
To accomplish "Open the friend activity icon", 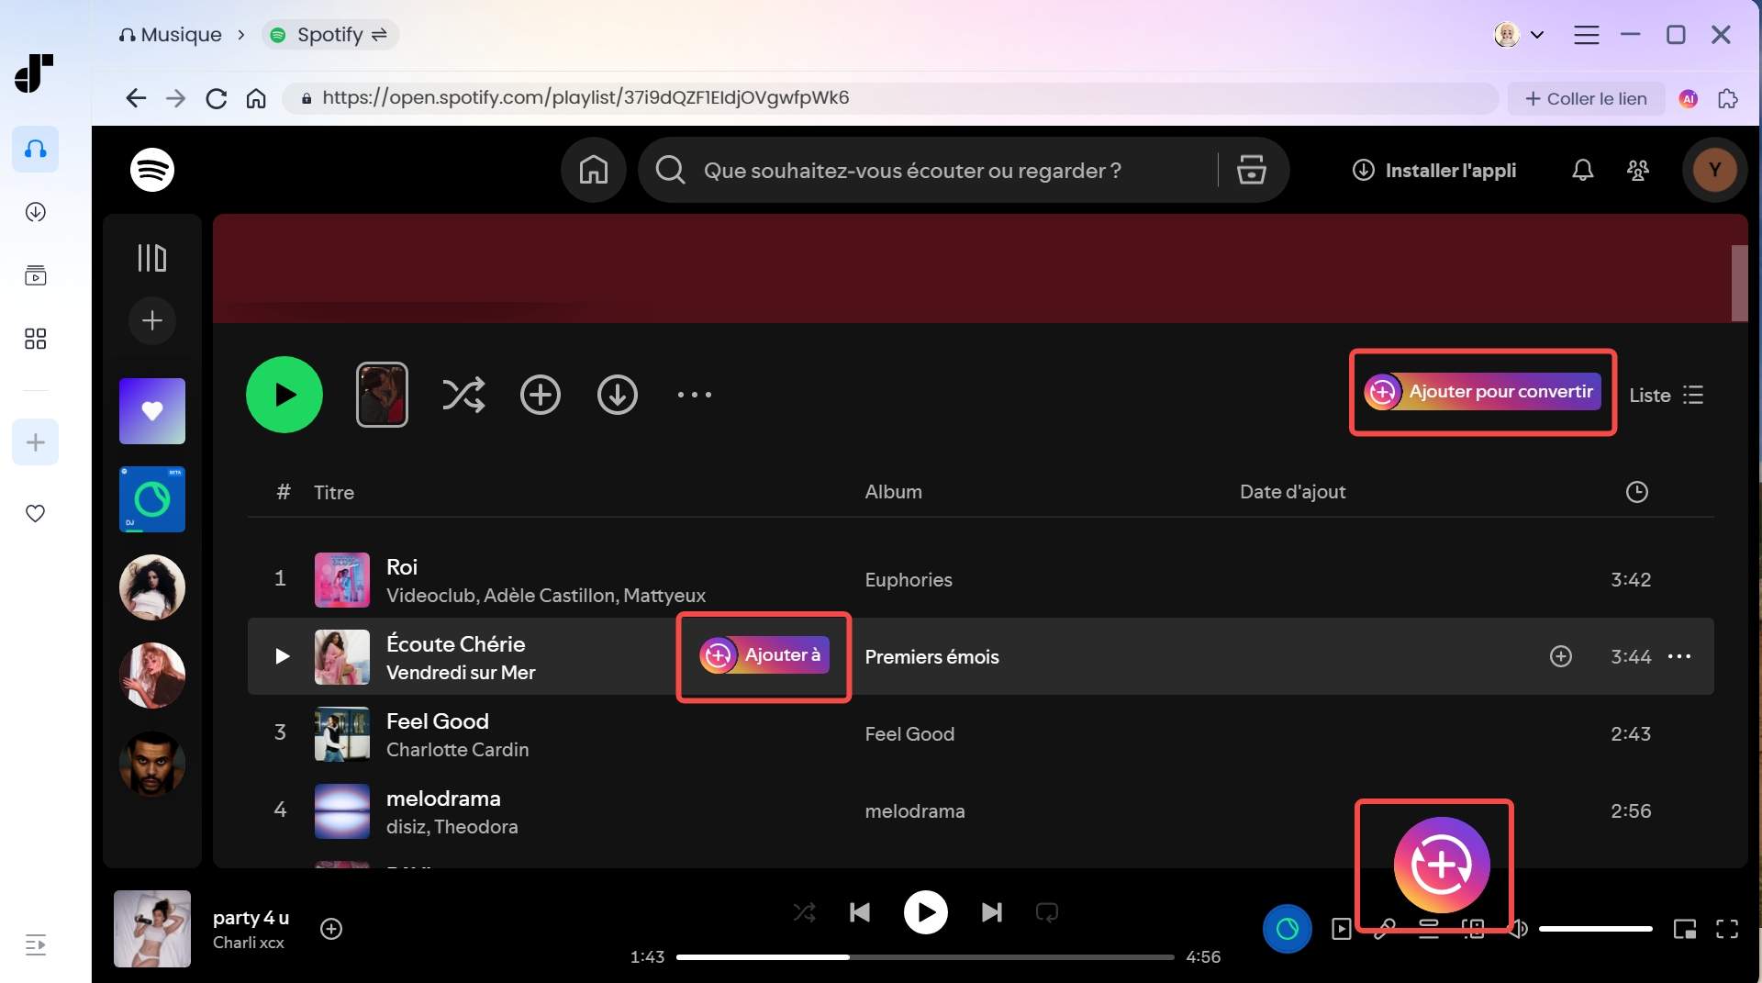I will [x=1639, y=170].
